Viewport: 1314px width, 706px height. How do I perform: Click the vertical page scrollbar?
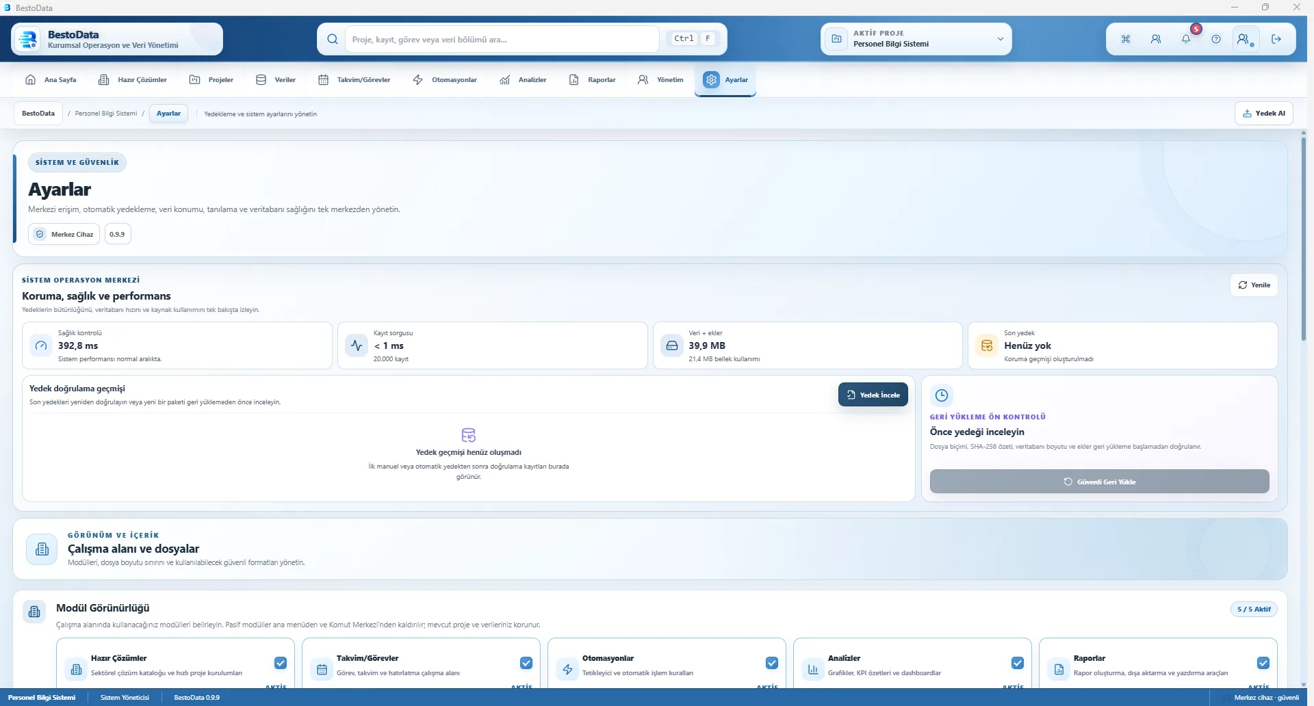(1304, 239)
